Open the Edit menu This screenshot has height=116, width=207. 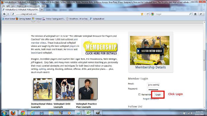pyautogui.click(x=8, y=6)
